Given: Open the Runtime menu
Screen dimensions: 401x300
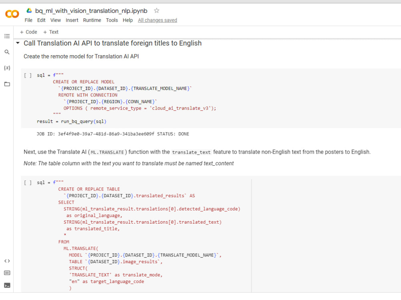Looking at the screenshot, I should coord(92,20).
